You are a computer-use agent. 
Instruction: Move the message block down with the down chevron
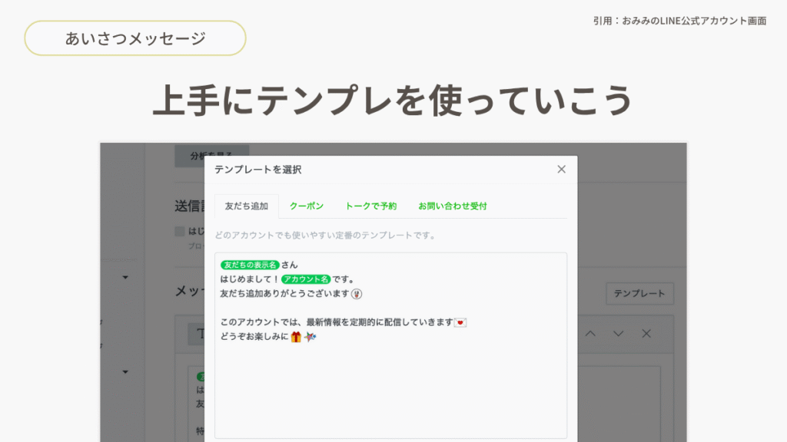(x=618, y=333)
